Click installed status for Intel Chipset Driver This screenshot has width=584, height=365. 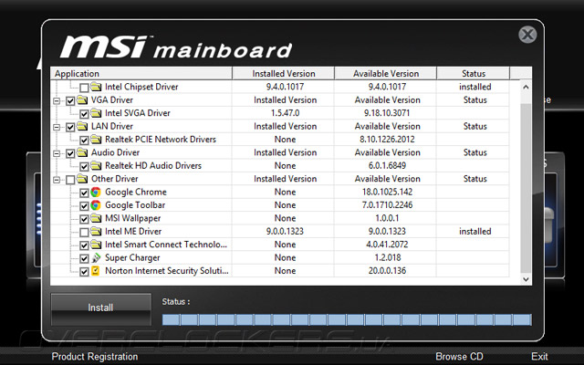(x=474, y=87)
